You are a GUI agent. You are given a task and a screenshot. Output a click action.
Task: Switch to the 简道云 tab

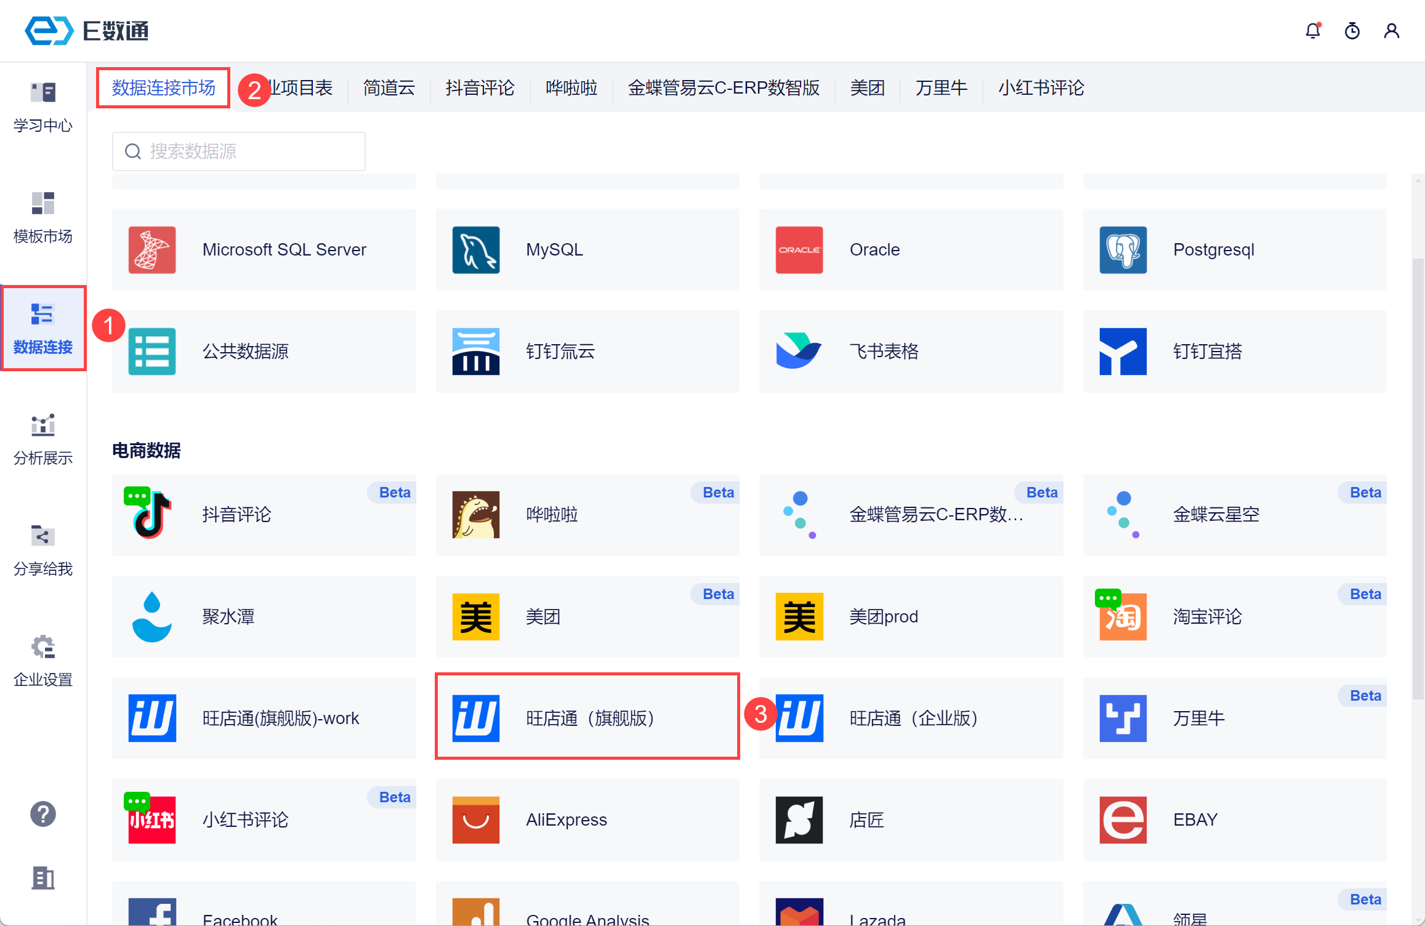click(x=389, y=88)
